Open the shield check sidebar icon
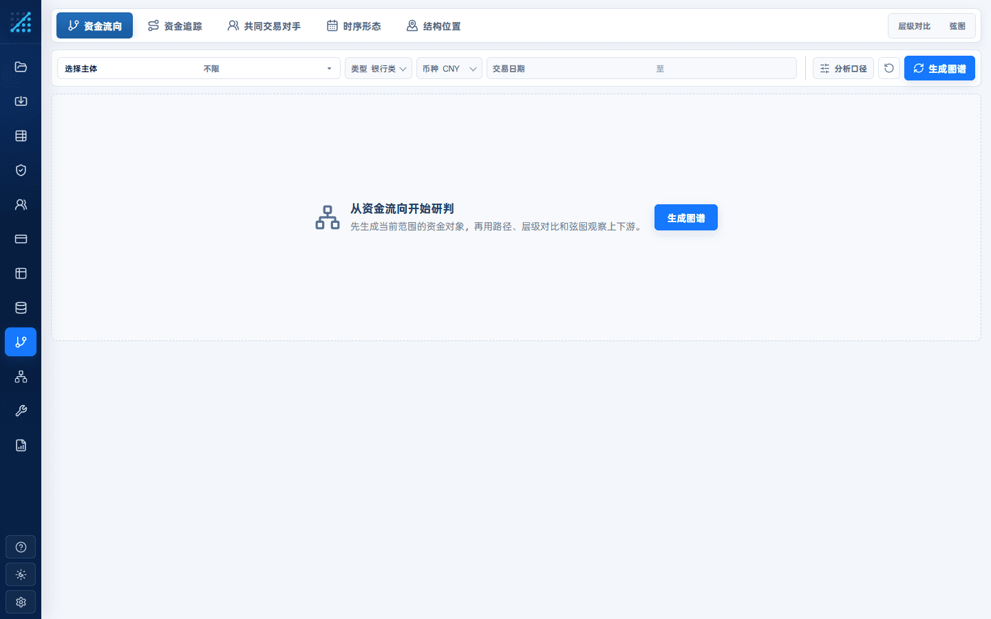Screen dimensions: 991x619 pyautogui.click(x=21, y=170)
